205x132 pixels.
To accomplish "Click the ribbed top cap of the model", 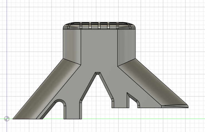I will [99, 26].
